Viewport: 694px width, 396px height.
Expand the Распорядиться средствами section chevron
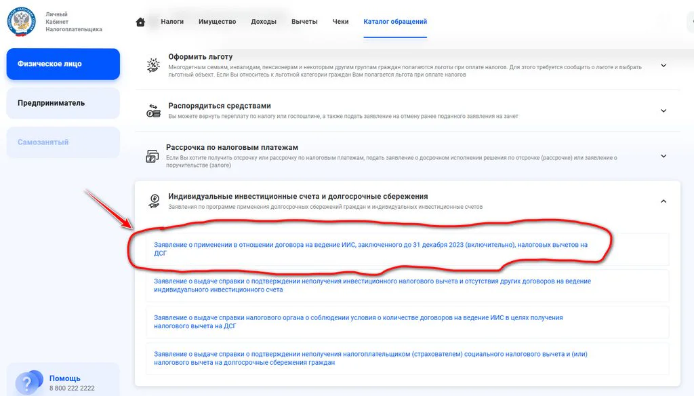pos(664,111)
